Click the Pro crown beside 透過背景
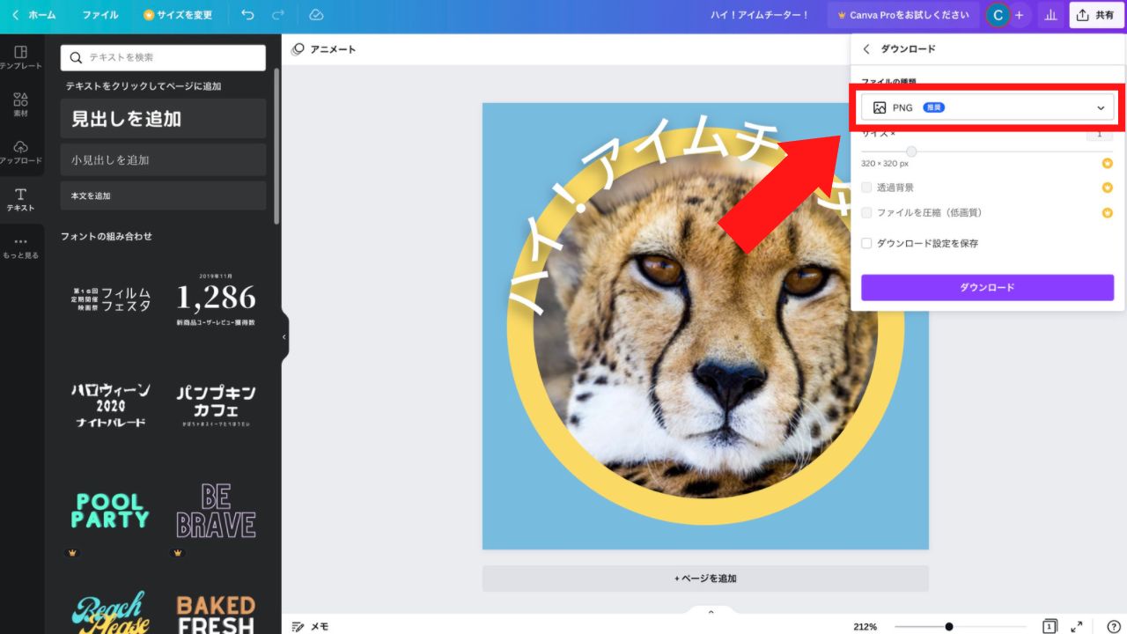1127x634 pixels. (1108, 188)
